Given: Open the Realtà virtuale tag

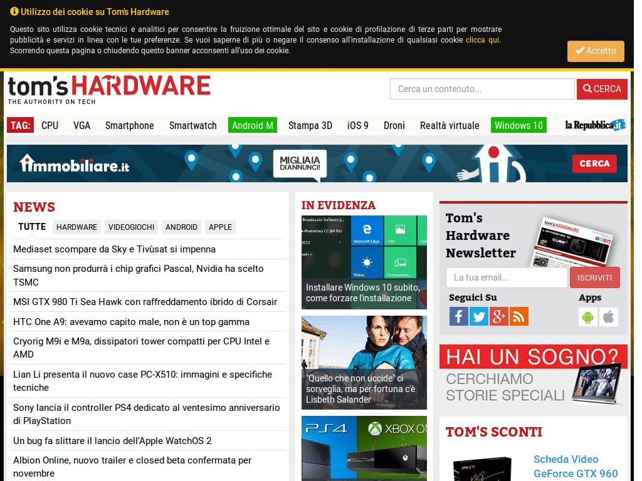Looking at the screenshot, I should (x=450, y=125).
